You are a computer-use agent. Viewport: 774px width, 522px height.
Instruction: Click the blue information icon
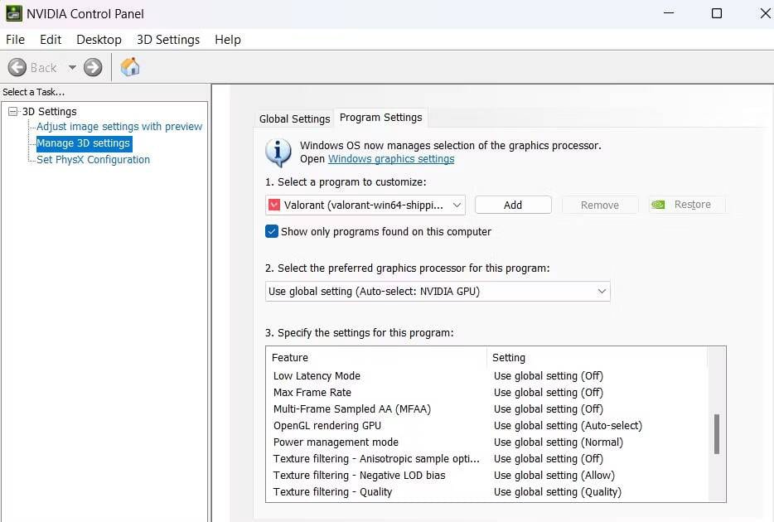[x=278, y=152]
